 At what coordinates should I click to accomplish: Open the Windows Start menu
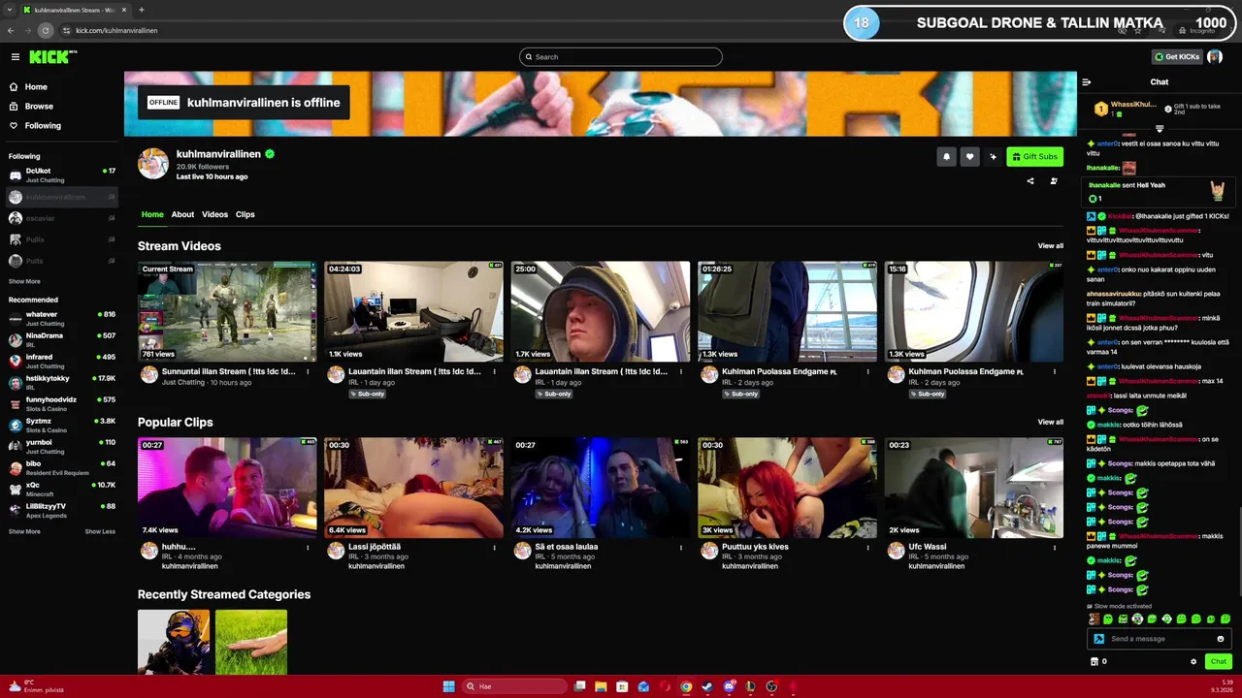coord(448,686)
